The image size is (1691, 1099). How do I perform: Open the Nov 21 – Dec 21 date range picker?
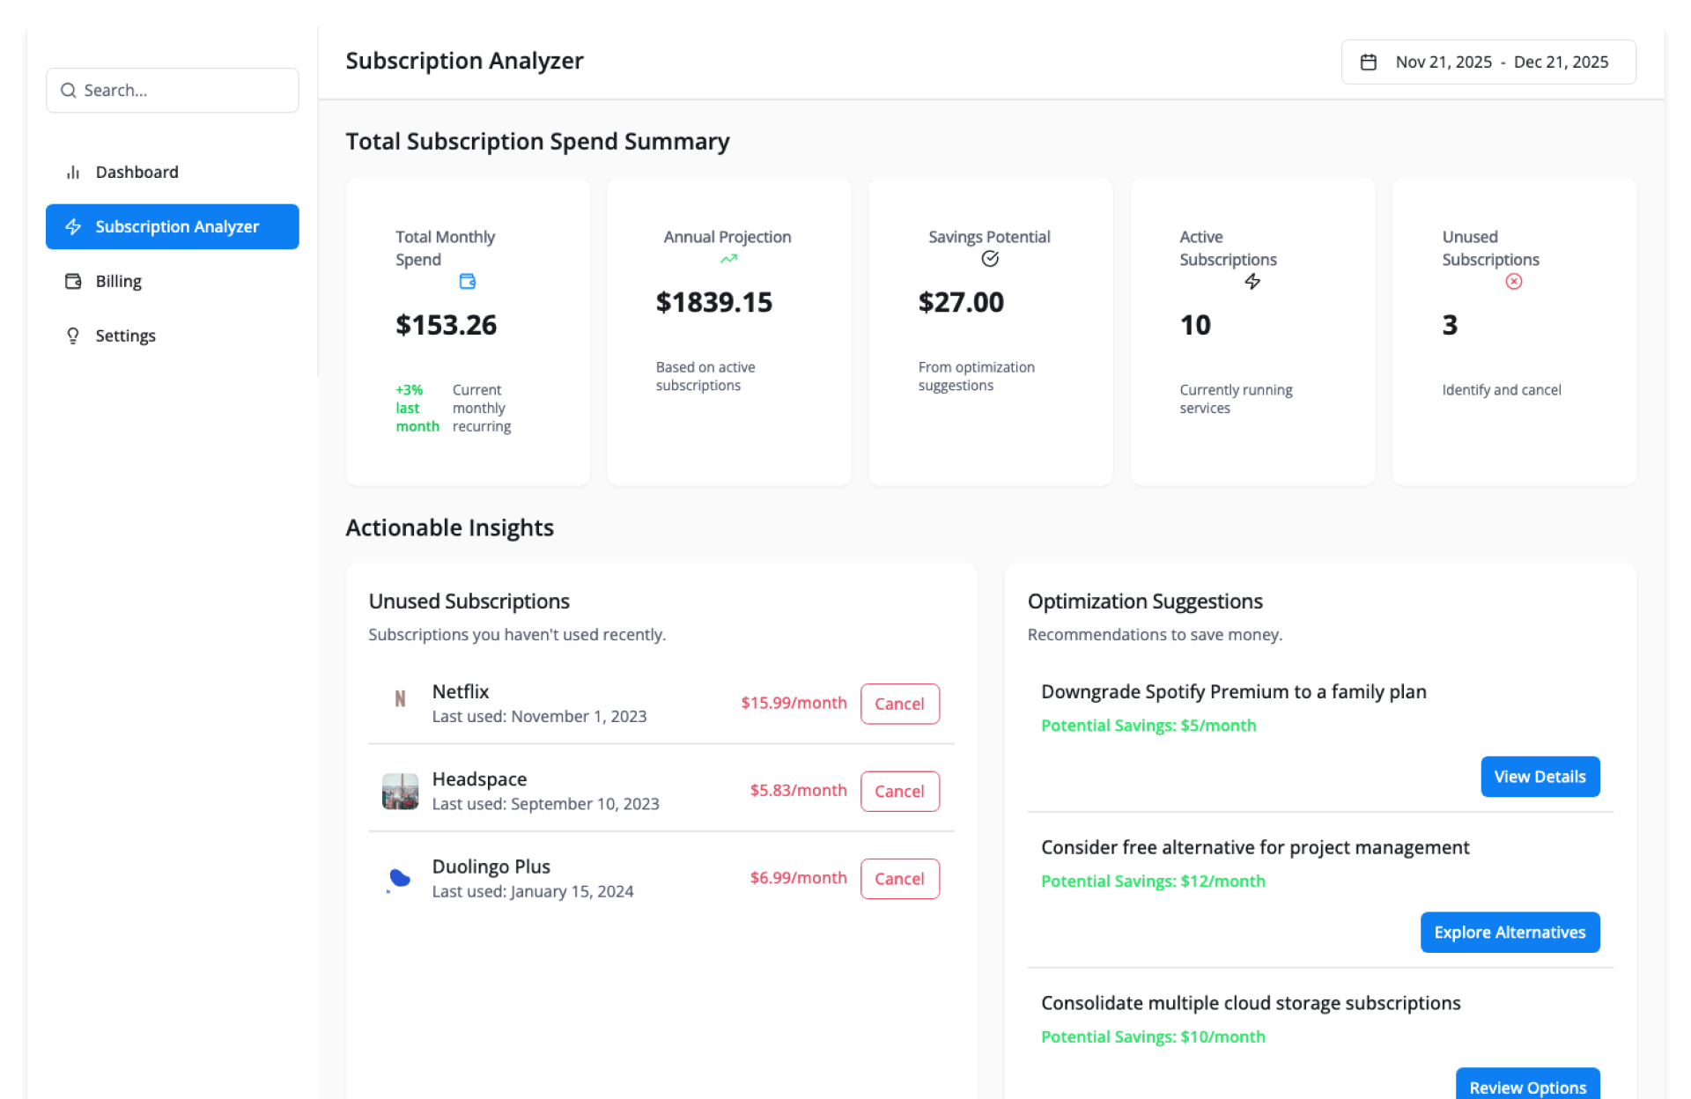[1488, 63]
